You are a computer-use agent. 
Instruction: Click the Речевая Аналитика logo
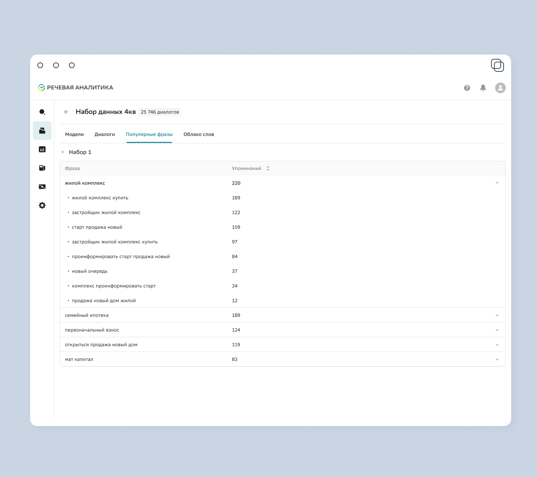[76, 88]
